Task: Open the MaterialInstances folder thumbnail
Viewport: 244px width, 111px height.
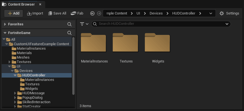Action: pos(94,43)
